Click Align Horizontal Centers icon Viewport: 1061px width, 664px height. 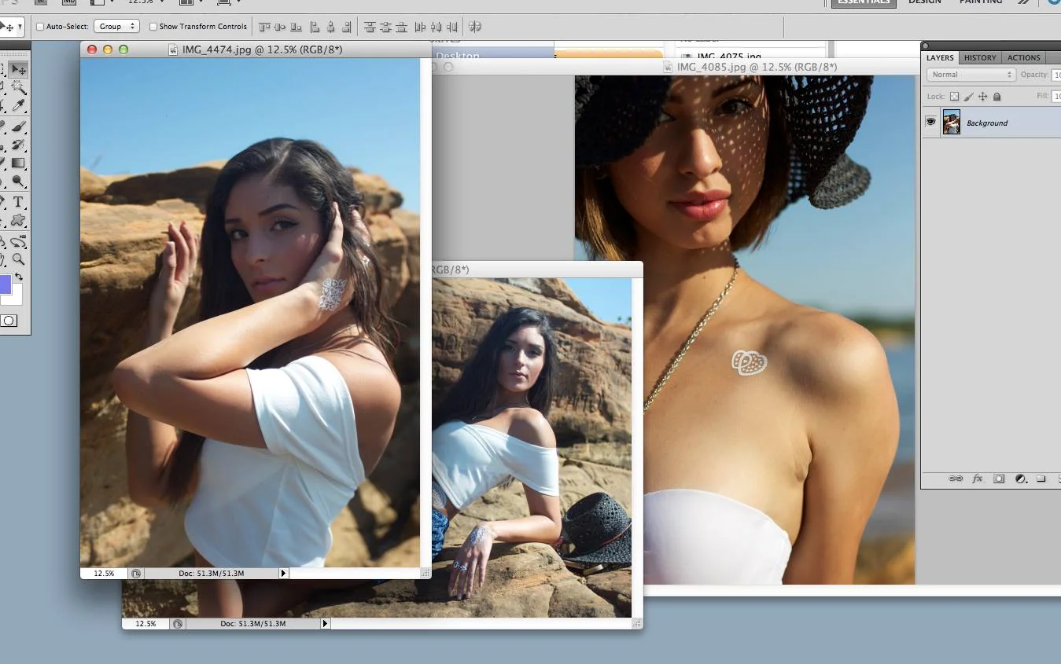331,27
